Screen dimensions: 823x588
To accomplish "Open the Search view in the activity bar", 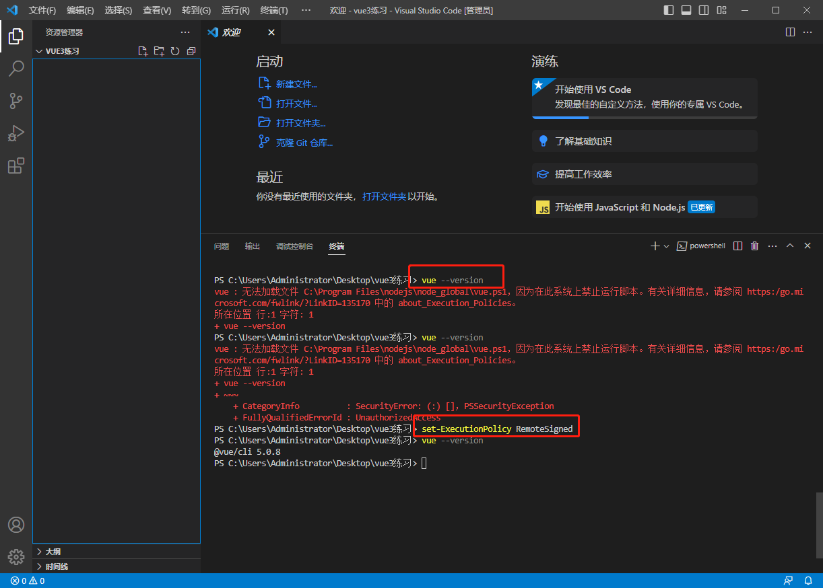I will point(16,68).
